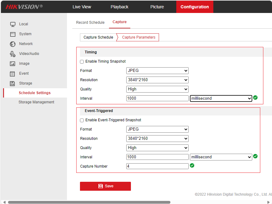Click the Local monitor icon in sidebar
The width and height of the screenshot is (272, 204).
click(13, 24)
